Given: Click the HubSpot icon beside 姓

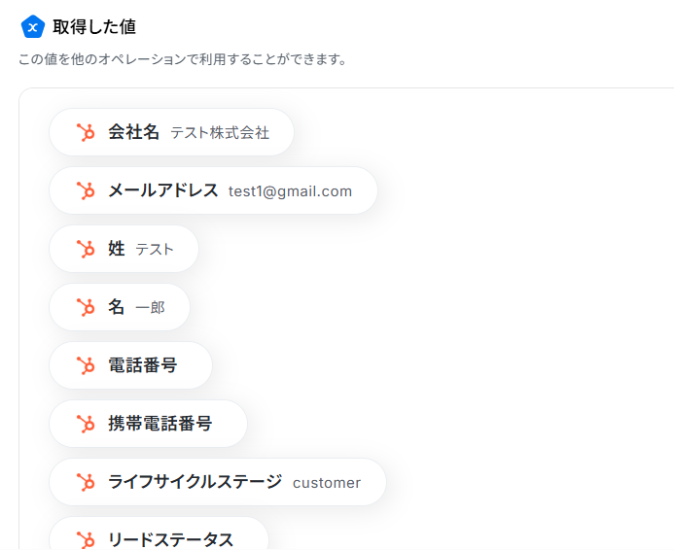Looking at the screenshot, I should [x=86, y=249].
